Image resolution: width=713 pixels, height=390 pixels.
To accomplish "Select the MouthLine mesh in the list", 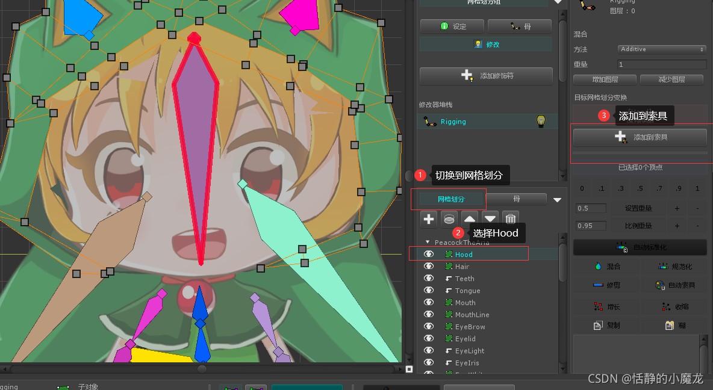I will (x=472, y=315).
